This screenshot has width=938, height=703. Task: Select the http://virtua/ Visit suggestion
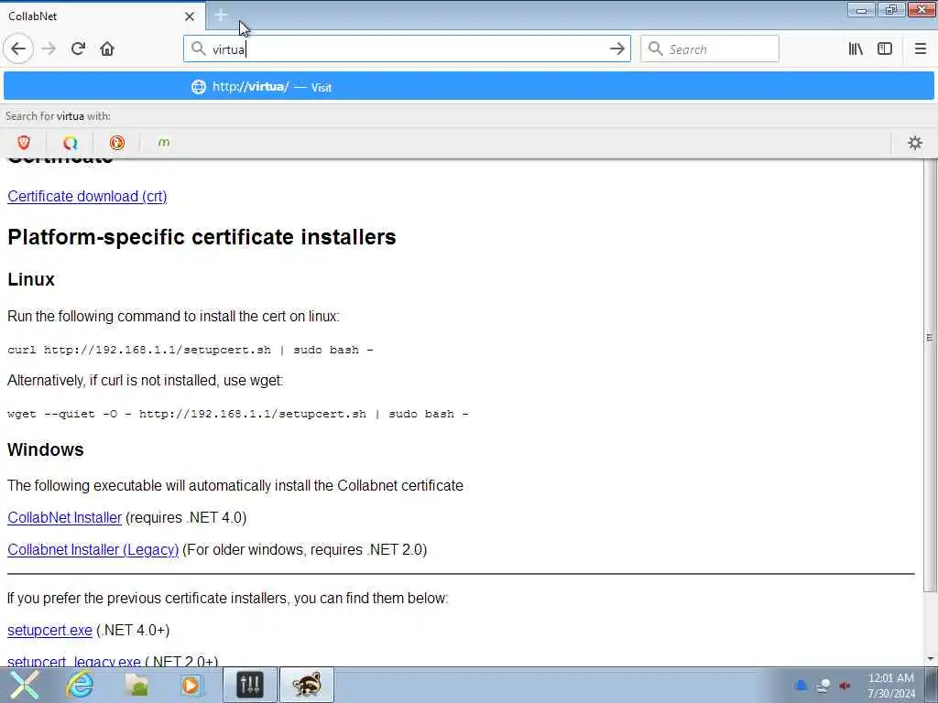468,86
